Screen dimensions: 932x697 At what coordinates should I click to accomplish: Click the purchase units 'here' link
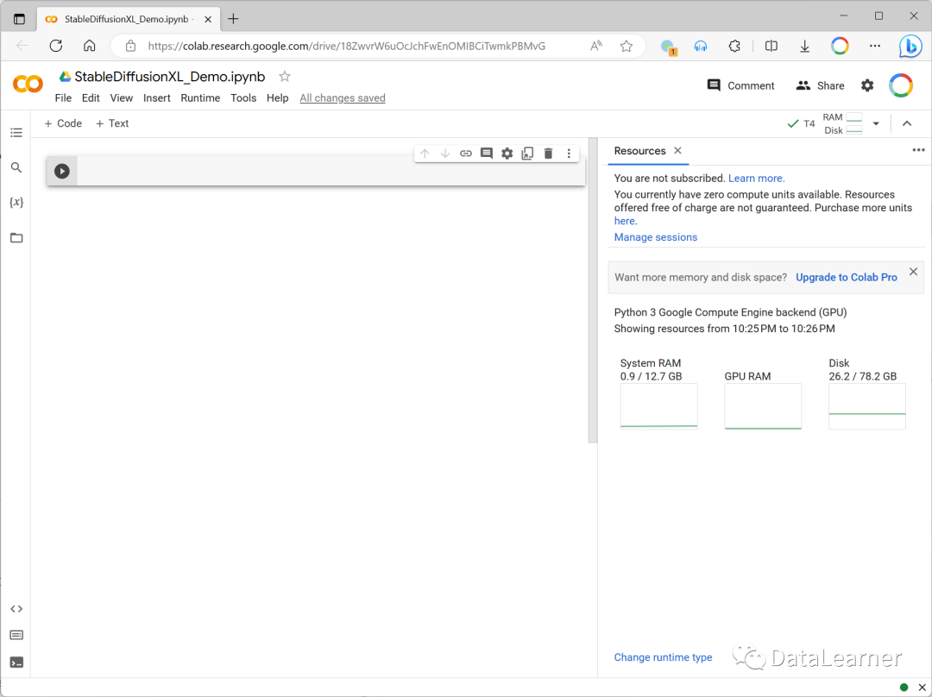pos(624,221)
